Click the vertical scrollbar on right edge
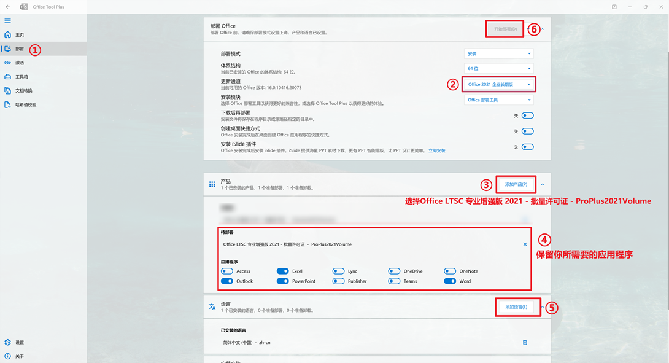669x363 pixels. 667,179
